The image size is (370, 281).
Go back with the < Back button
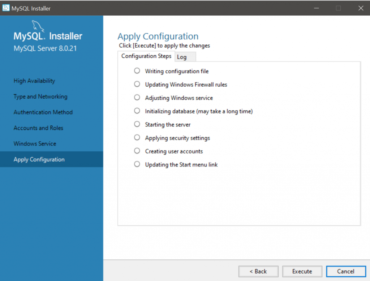tap(258, 271)
